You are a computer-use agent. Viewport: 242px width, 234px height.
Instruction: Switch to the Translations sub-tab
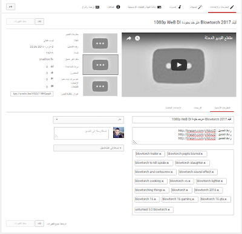click(197, 108)
